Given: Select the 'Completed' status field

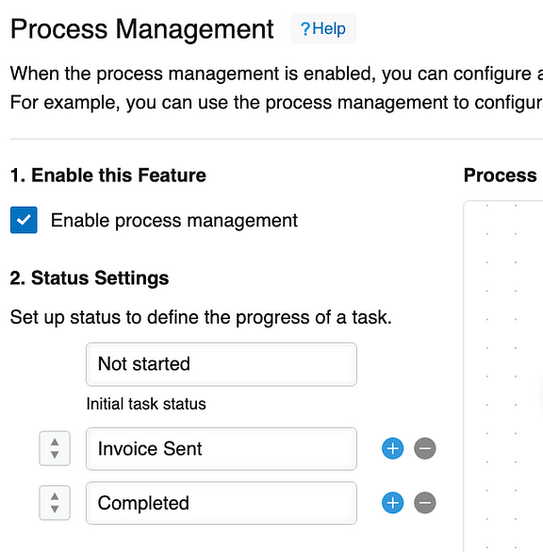Looking at the screenshot, I should click(x=222, y=503).
